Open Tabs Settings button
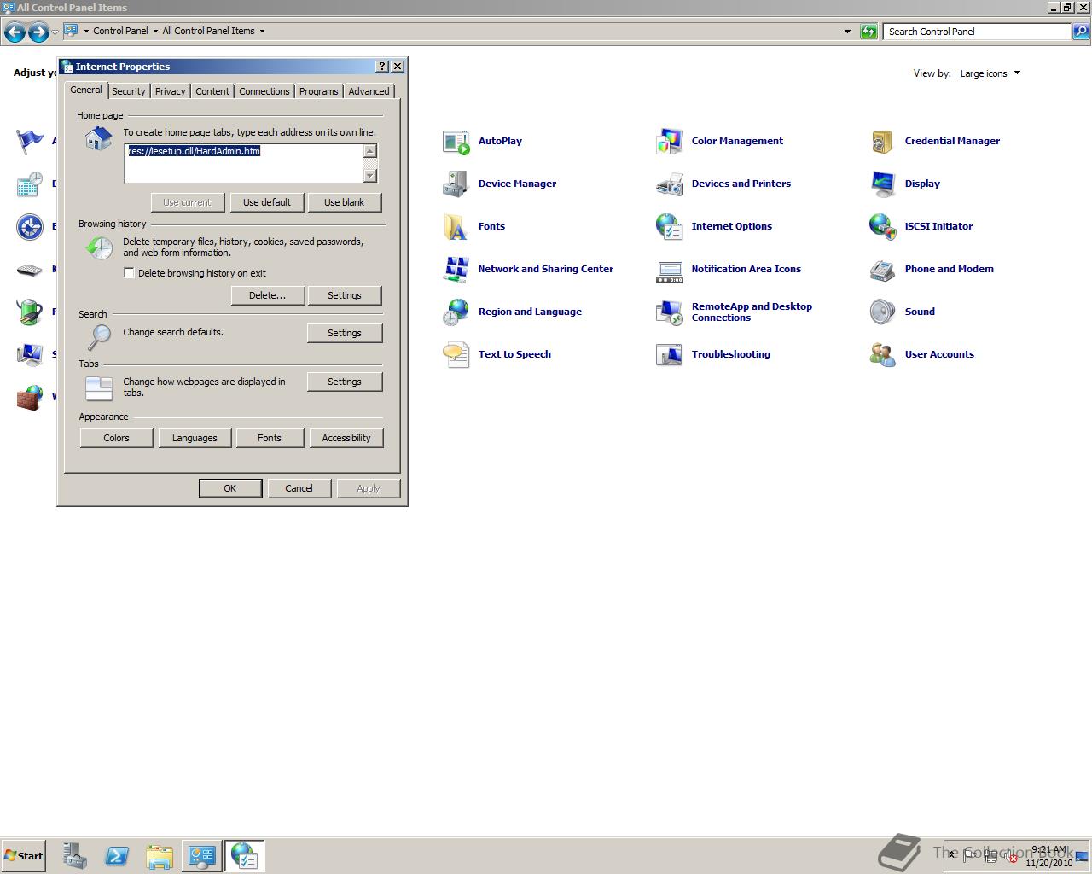Screen dimensions: 1092x874 pyautogui.click(x=345, y=382)
